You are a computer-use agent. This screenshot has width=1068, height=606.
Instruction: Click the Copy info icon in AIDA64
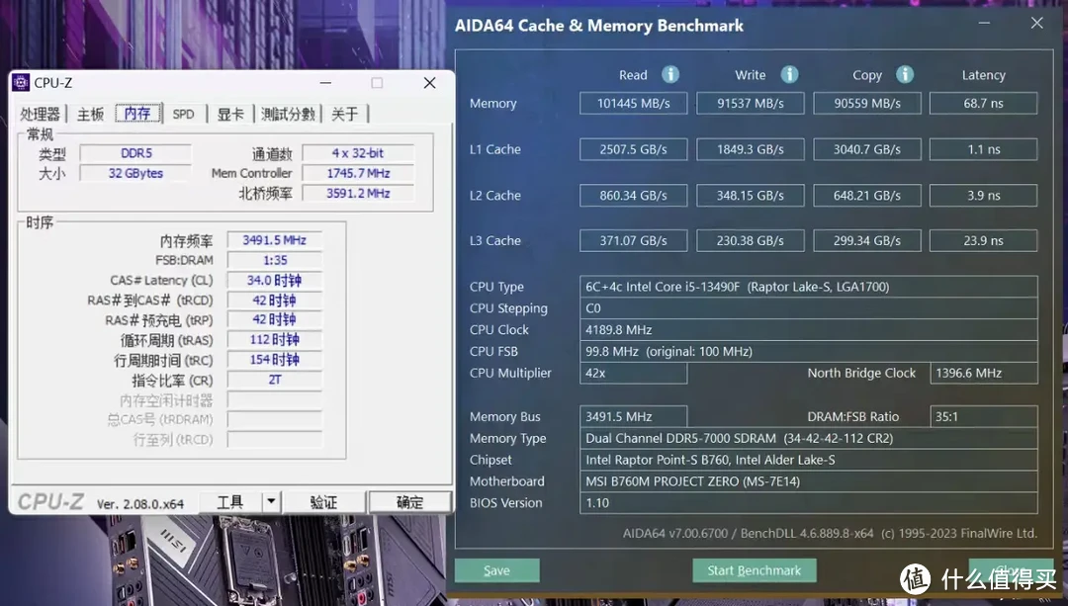905,74
